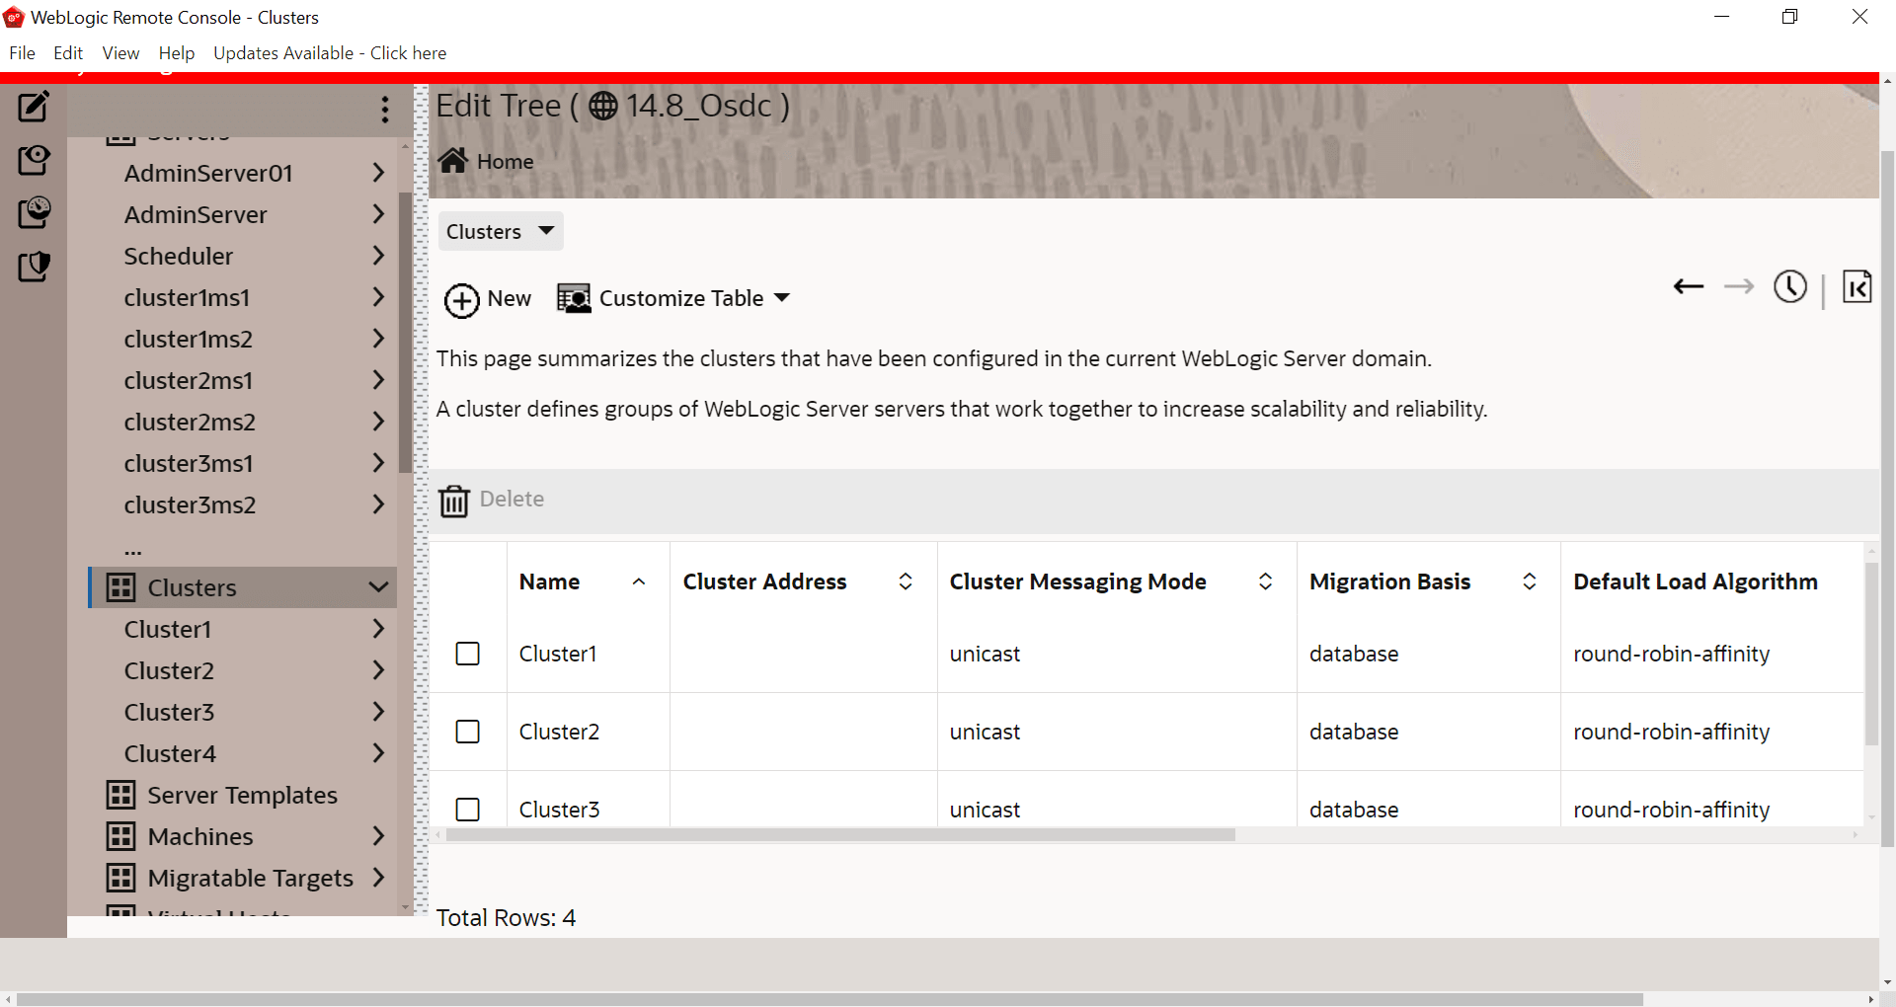
Task: Open the Clusters breadcrumb dropdown
Action: (501, 231)
